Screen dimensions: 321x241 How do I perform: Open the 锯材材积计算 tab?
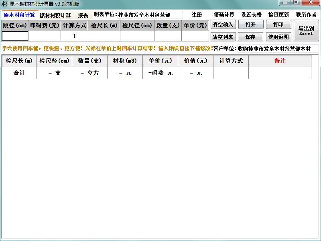tap(55, 15)
